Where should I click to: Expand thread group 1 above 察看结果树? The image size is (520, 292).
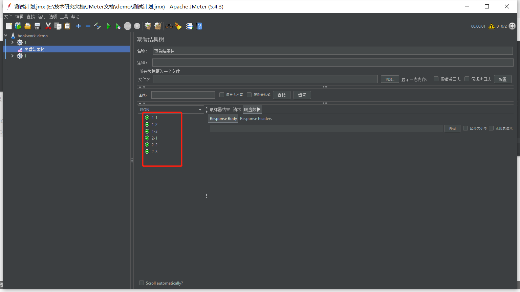13,42
